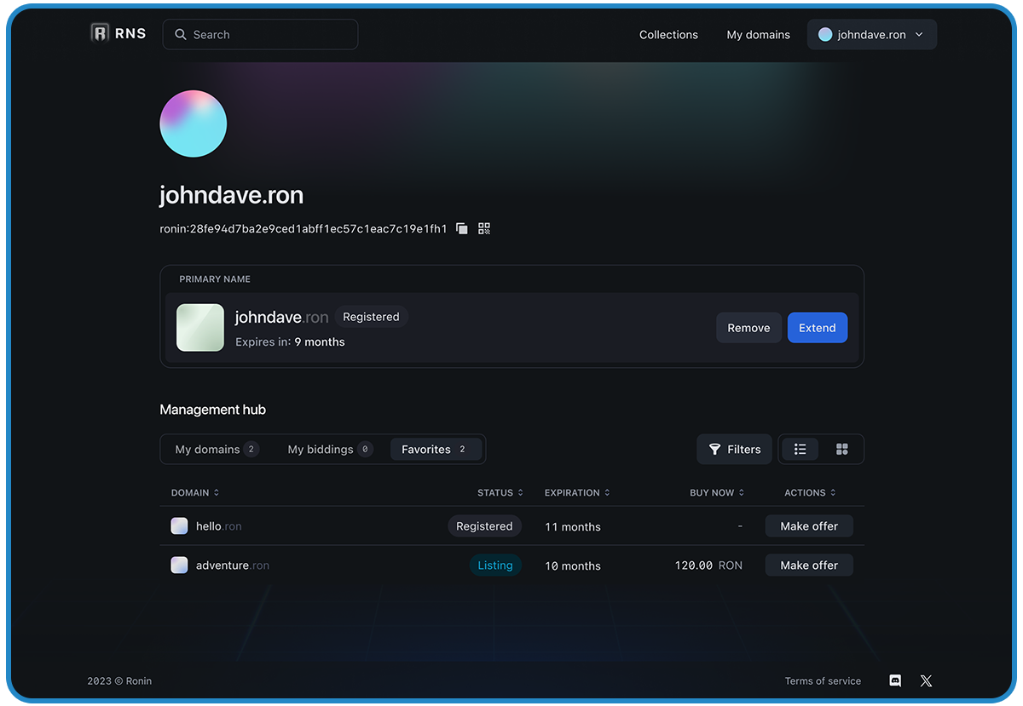Open the Filters button
The width and height of the screenshot is (1023, 706).
point(735,450)
